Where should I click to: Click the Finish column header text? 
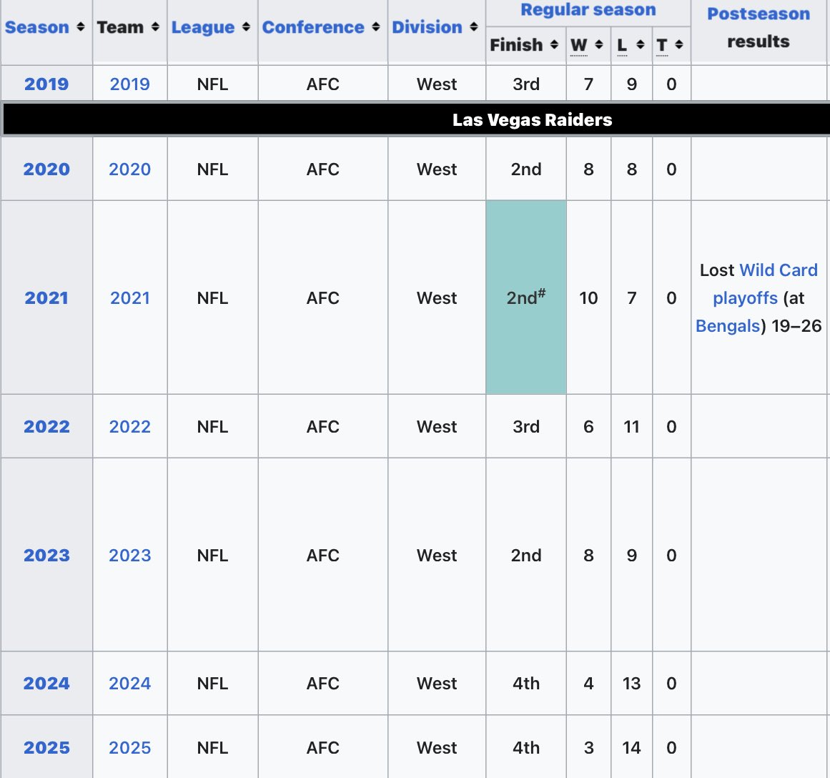point(516,44)
